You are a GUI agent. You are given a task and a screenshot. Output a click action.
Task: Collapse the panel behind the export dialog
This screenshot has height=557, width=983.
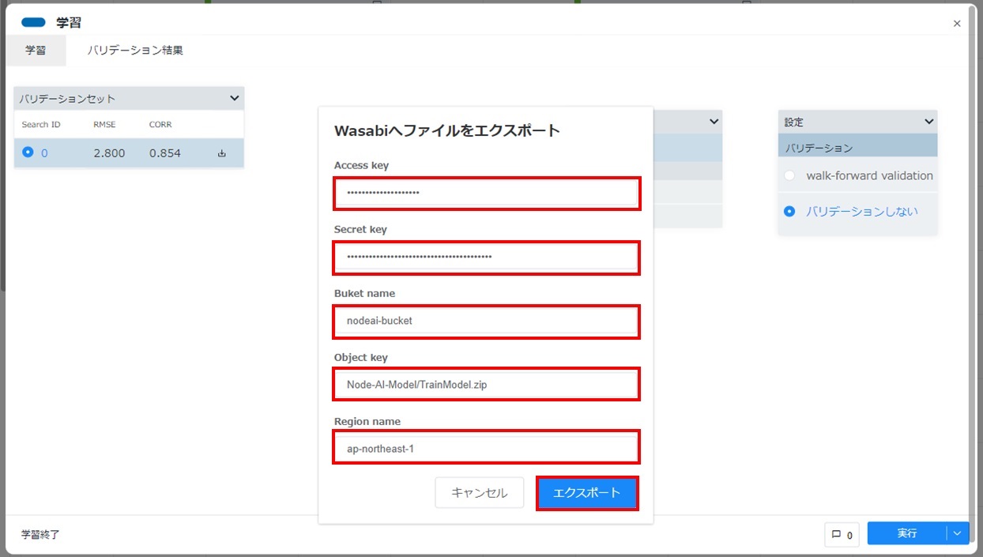click(x=712, y=121)
